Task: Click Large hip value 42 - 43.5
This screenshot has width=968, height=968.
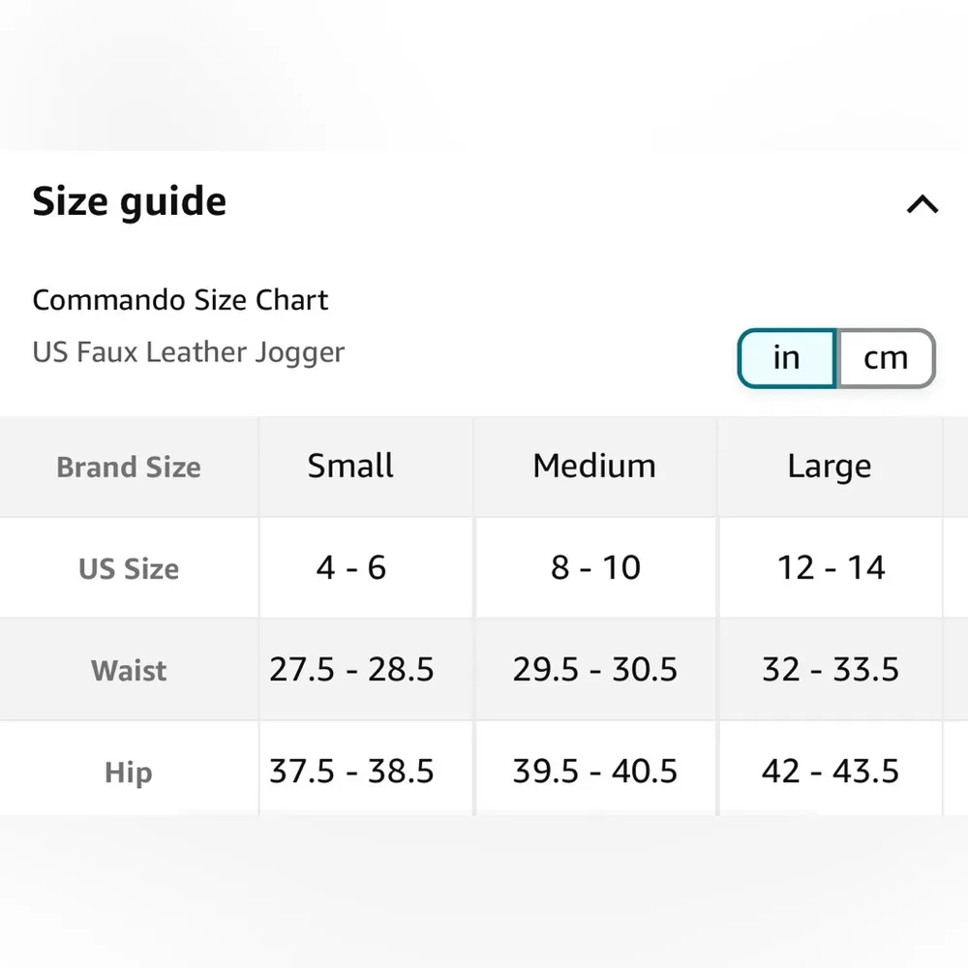Action: [x=831, y=771]
